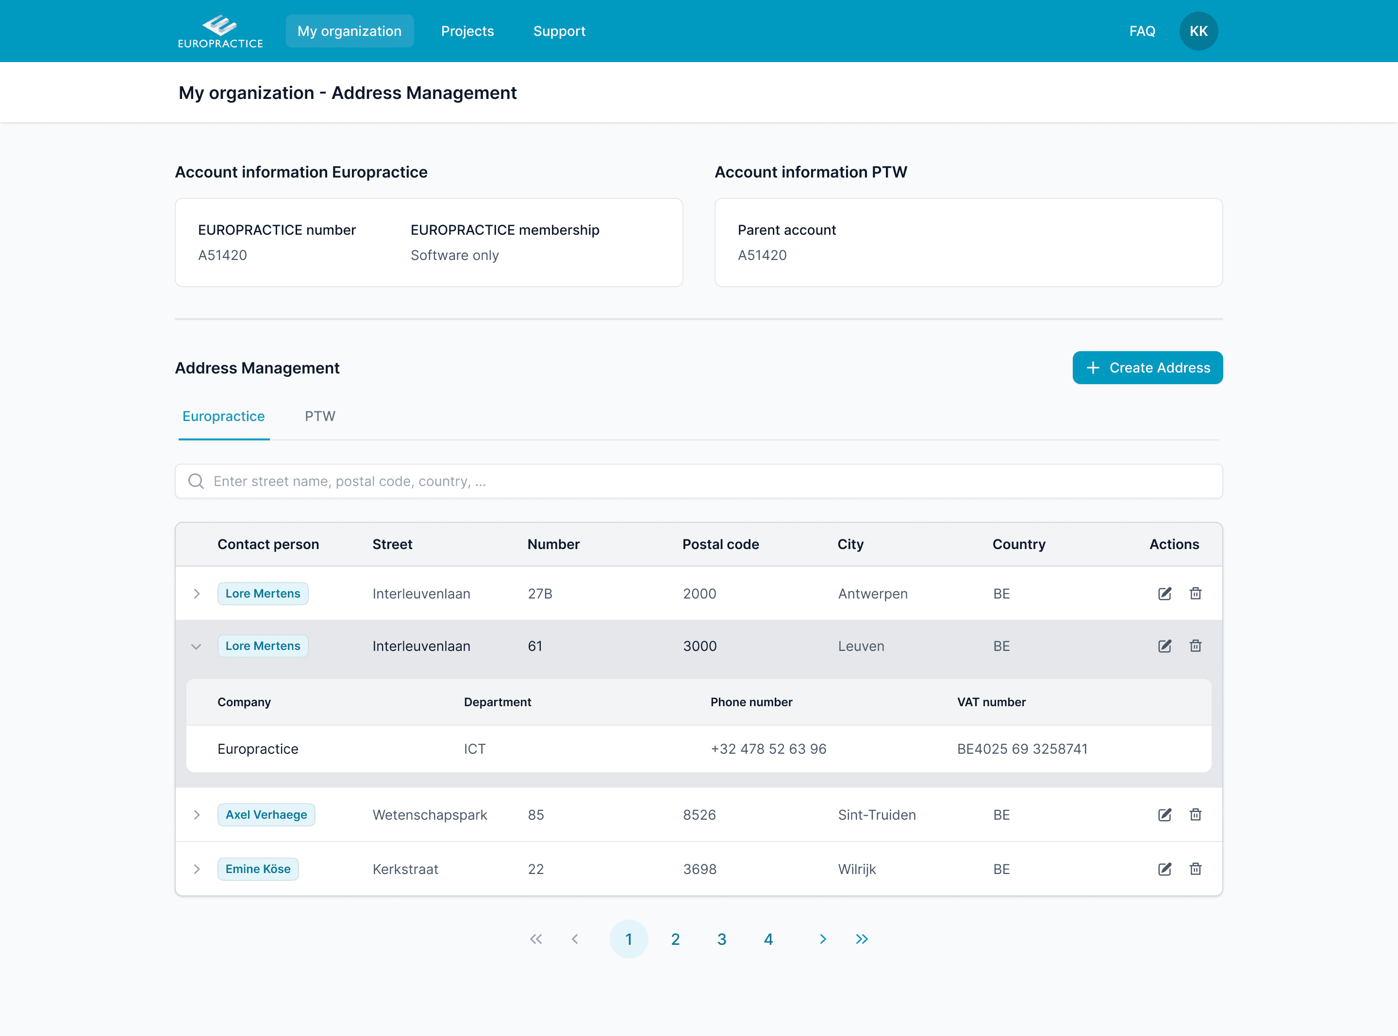Click the Axel Verhaege contact tag
The image size is (1398, 1036).
(x=266, y=815)
